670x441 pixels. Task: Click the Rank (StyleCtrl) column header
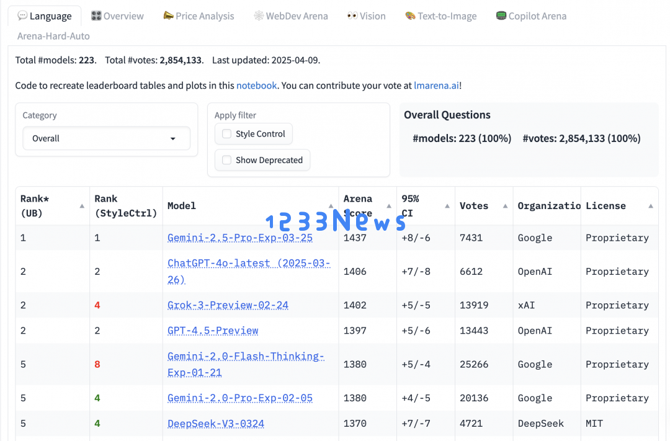(x=125, y=206)
